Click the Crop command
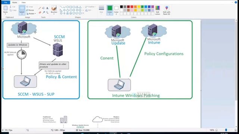239x134 pixels. click(x=30, y=7)
